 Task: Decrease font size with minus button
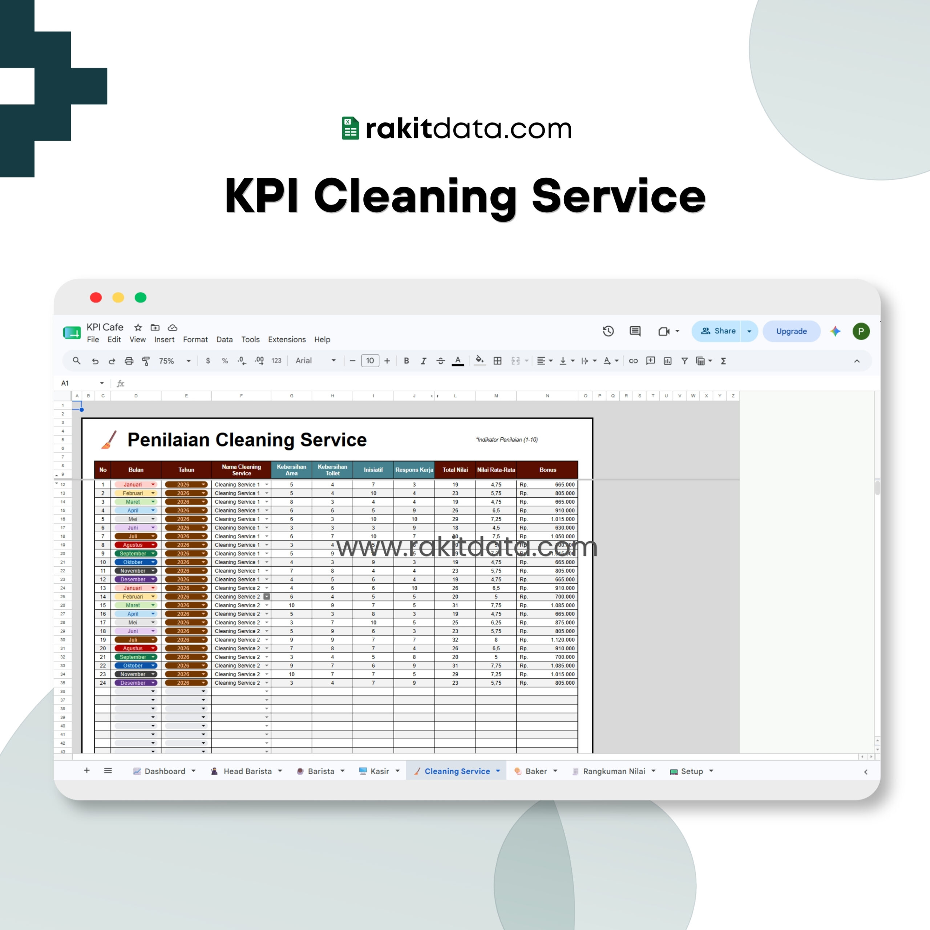[352, 361]
